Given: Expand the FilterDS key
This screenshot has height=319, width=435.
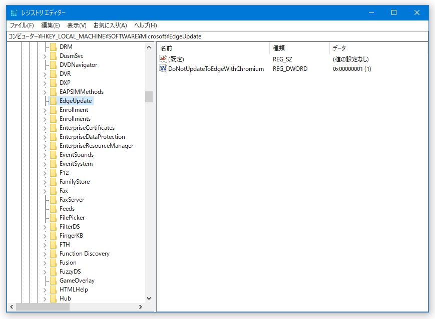Looking at the screenshot, I should coord(45,227).
